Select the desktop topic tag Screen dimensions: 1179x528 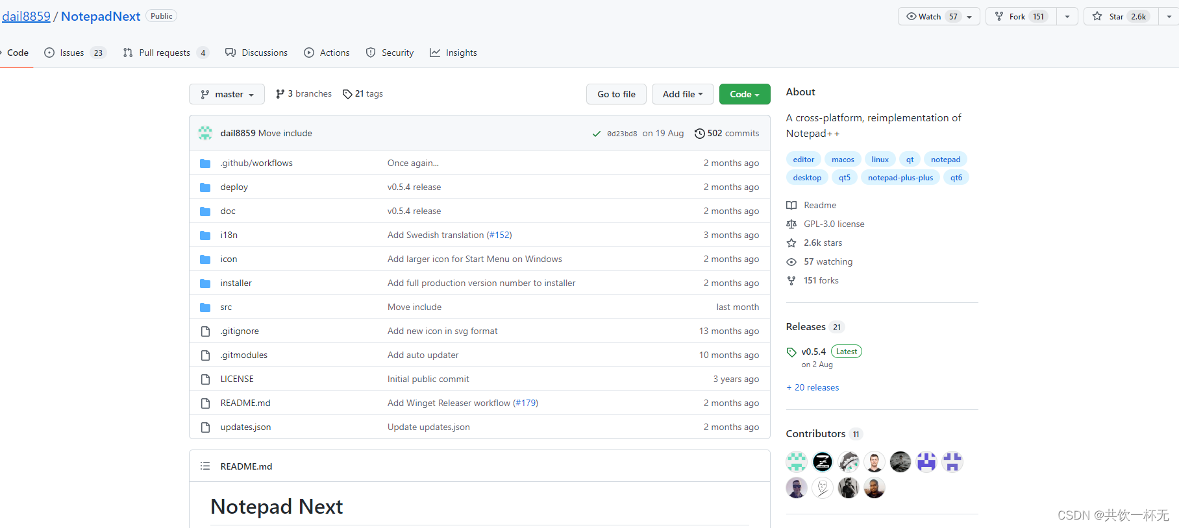point(807,178)
